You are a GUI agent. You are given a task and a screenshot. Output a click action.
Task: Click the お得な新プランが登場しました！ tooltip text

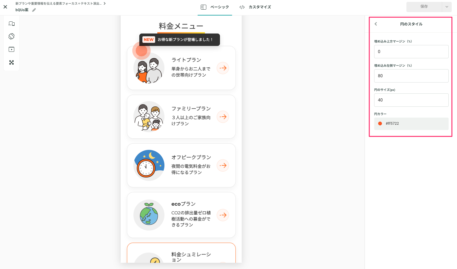pyautogui.click(x=185, y=40)
